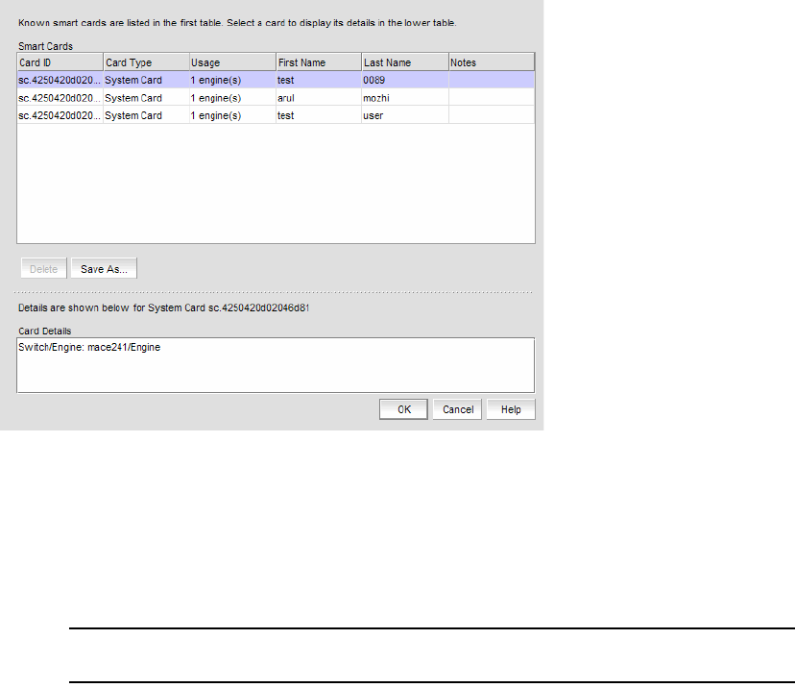Click the Card Type column header

coord(144,62)
